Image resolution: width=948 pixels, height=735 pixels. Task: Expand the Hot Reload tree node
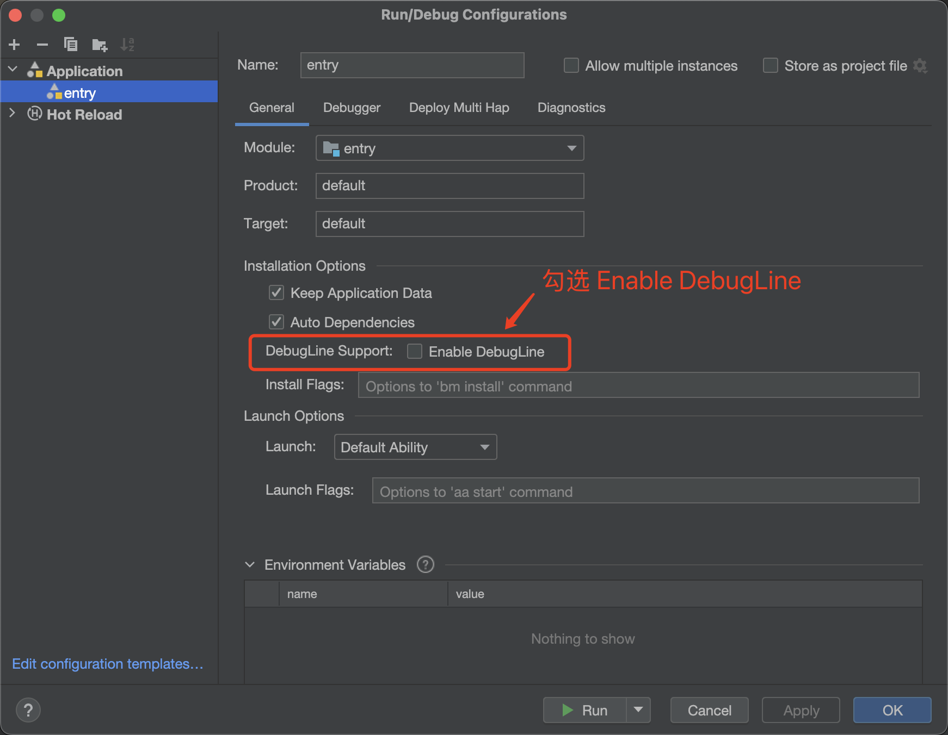13,114
